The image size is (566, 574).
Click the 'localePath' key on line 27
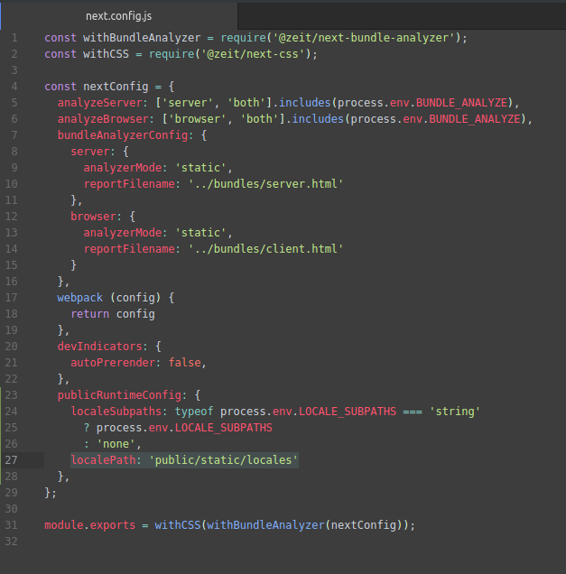coord(103,460)
